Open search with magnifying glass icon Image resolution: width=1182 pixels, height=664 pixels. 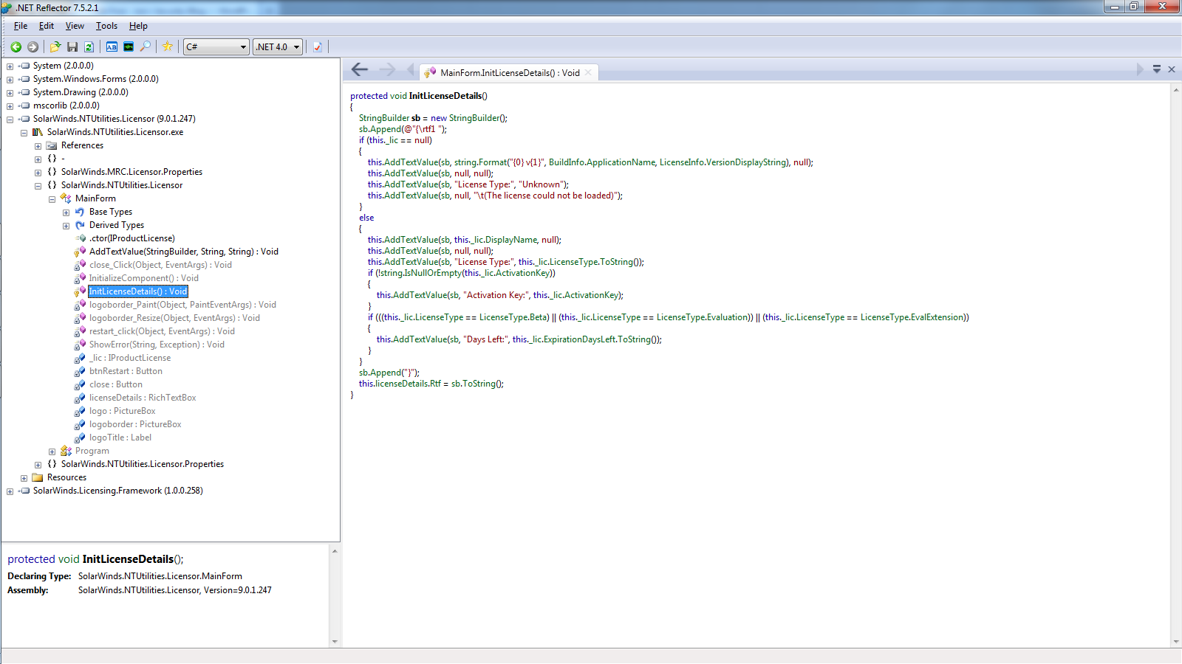146,46
